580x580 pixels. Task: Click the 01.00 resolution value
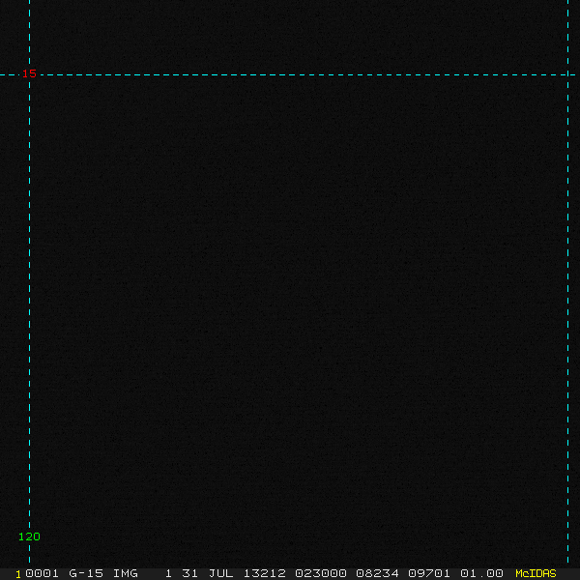click(481, 573)
